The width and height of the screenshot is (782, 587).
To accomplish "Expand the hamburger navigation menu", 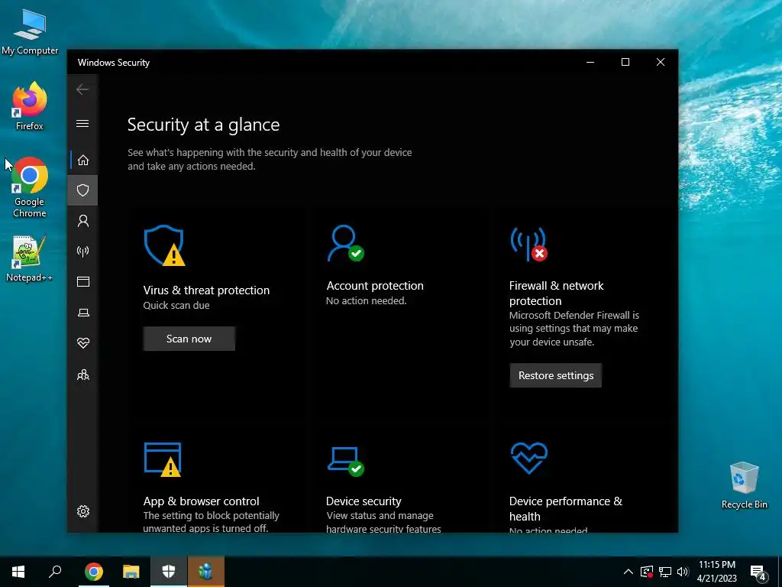I will [x=82, y=123].
